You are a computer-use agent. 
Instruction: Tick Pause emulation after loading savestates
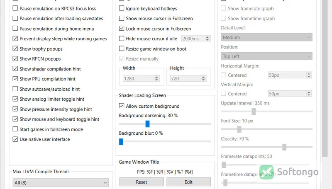click(x=15, y=18)
